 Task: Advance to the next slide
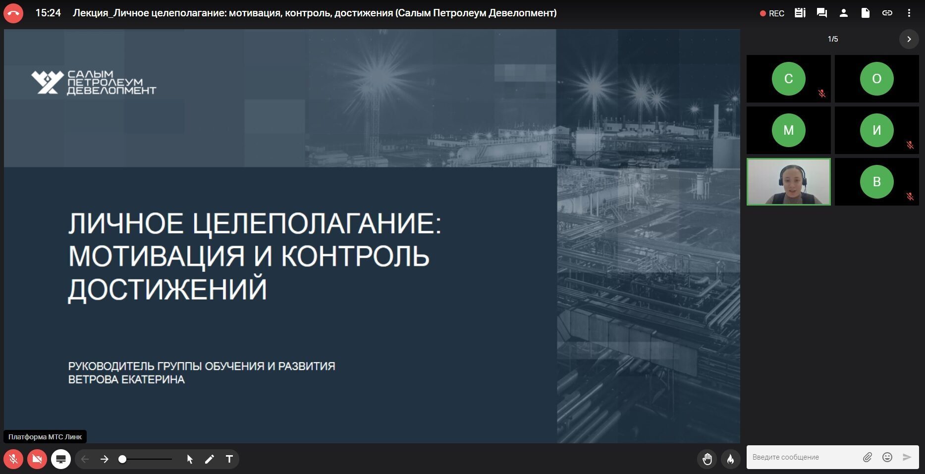click(x=104, y=459)
